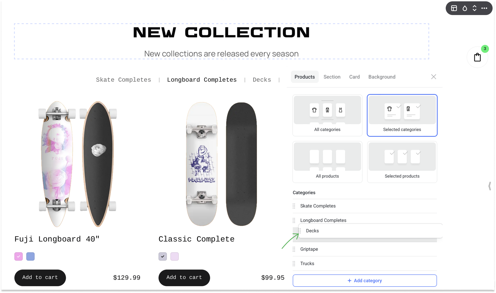Open the layout icon in top toolbar
496x293 pixels.
[x=454, y=8]
